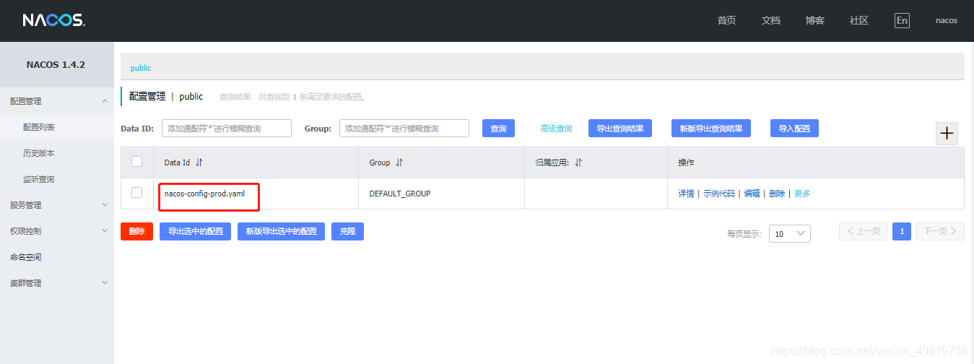Open 文档 in top navigation
The height and width of the screenshot is (364, 974).
(771, 20)
